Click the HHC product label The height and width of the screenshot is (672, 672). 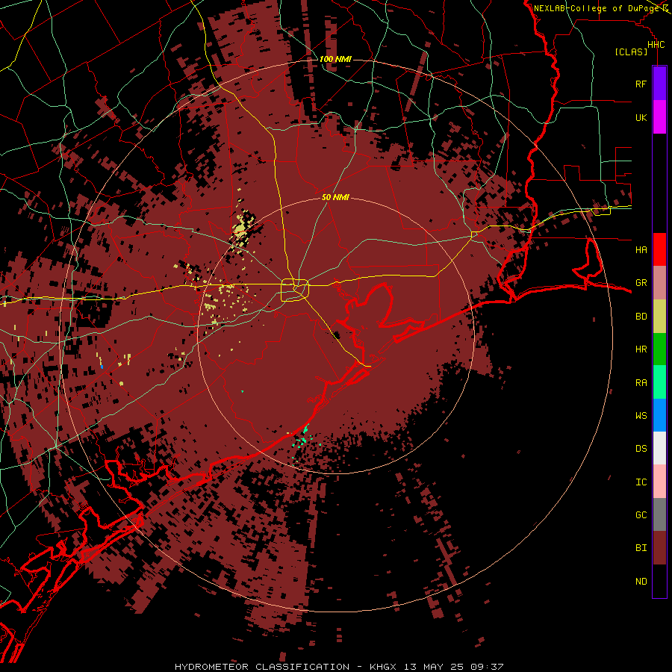[x=656, y=45]
